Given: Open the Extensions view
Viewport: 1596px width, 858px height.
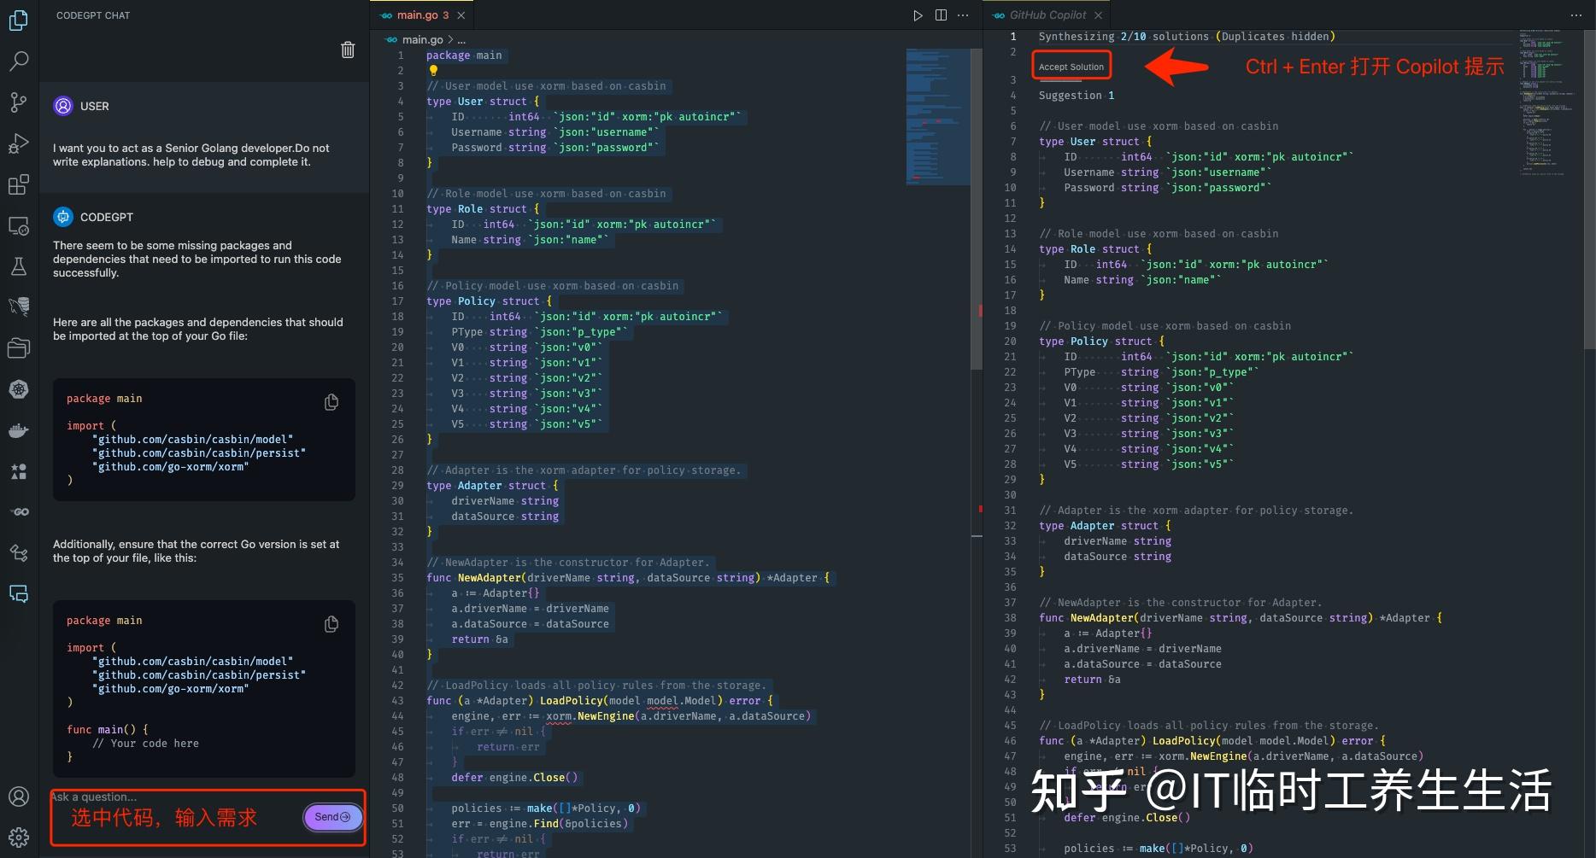Looking at the screenshot, I should pos(20,184).
